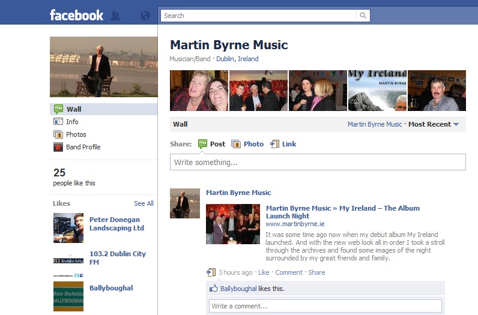Image resolution: width=478 pixels, height=315 pixels.
Task: Open the photo of two women talking
Action: click(x=318, y=91)
